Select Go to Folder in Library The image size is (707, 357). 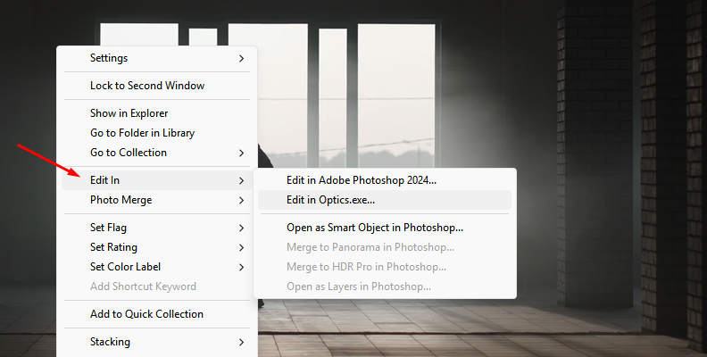pyautogui.click(x=156, y=133)
